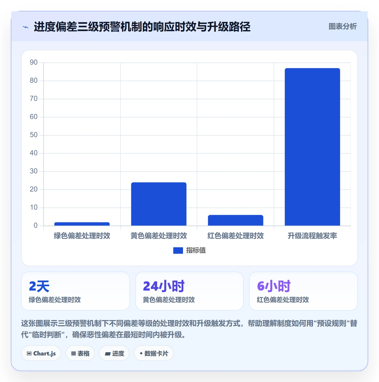Click the 黄色偏差处理时效 x-axis label
Screen dimensions: 379x382
[x=159, y=236]
